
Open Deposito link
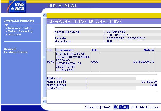click(14, 35)
